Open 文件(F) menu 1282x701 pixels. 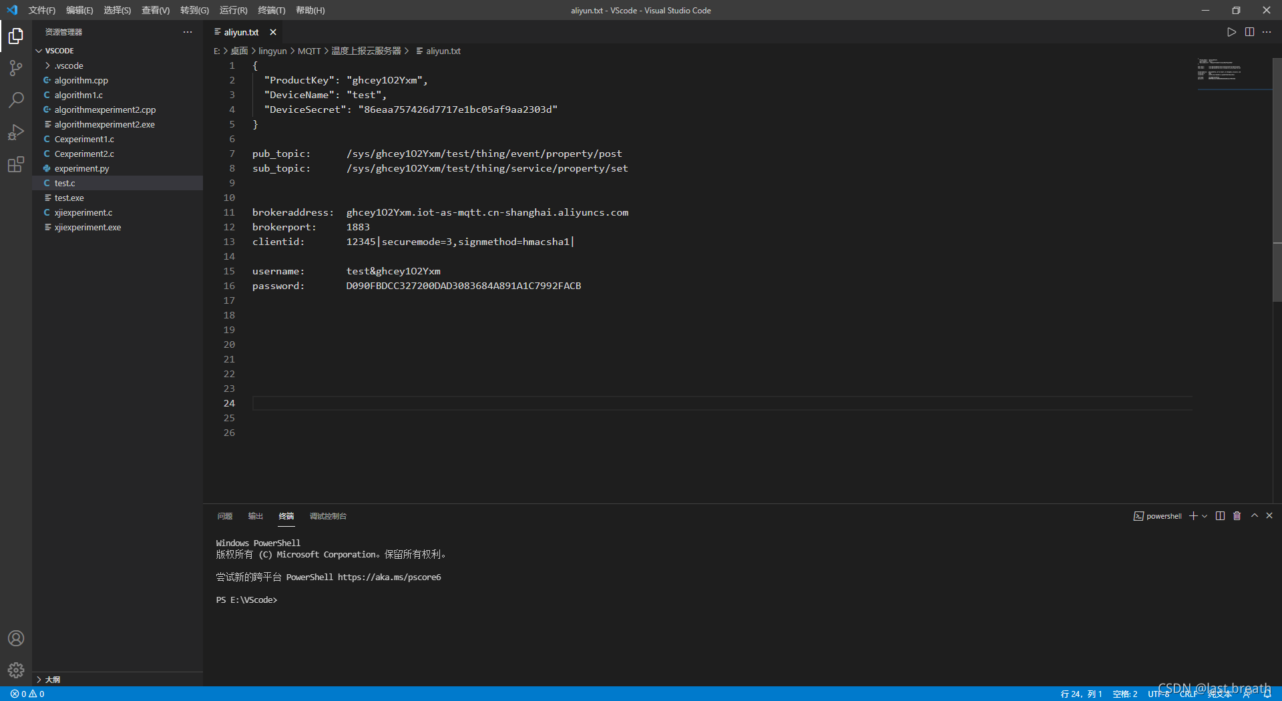[42, 10]
